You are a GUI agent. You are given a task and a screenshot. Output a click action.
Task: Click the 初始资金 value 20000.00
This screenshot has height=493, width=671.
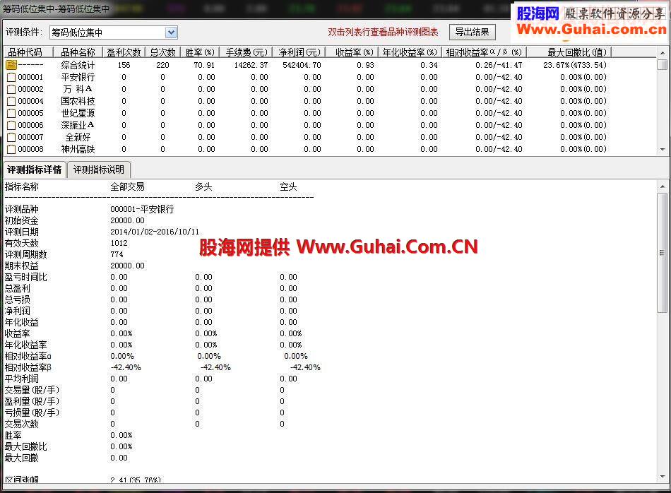(x=128, y=220)
